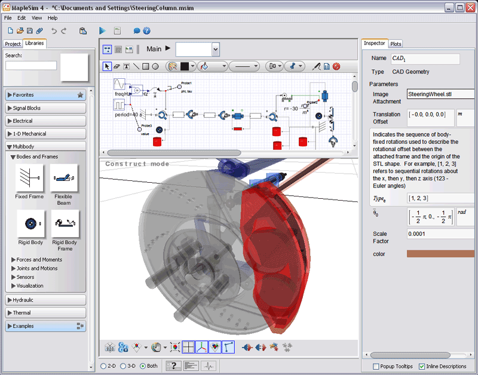Click the plot waveform button at bottom
Image resolution: width=478 pixels, height=375 pixels.
click(209, 366)
